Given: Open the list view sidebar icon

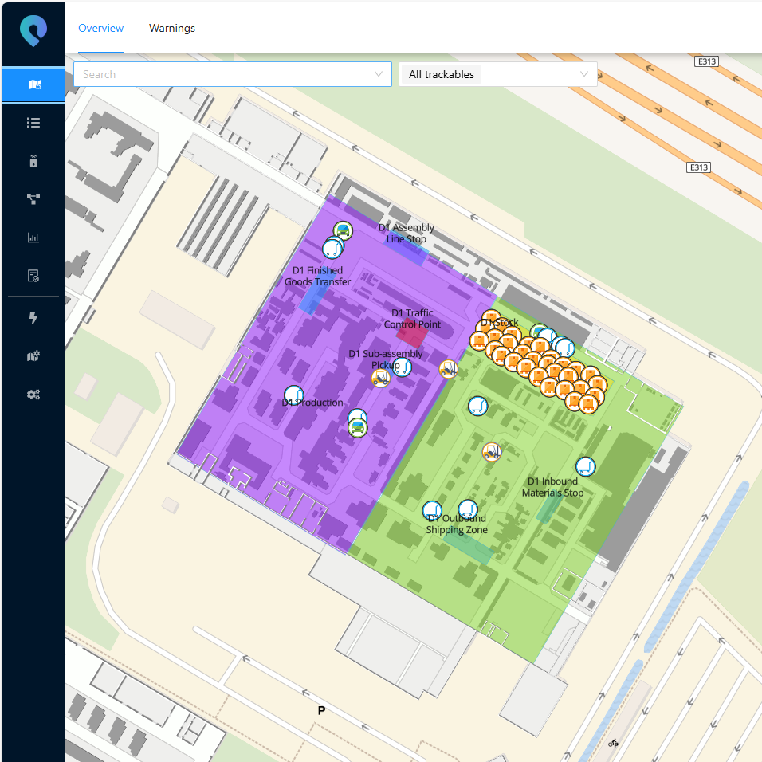Looking at the screenshot, I should coord(33,123).
